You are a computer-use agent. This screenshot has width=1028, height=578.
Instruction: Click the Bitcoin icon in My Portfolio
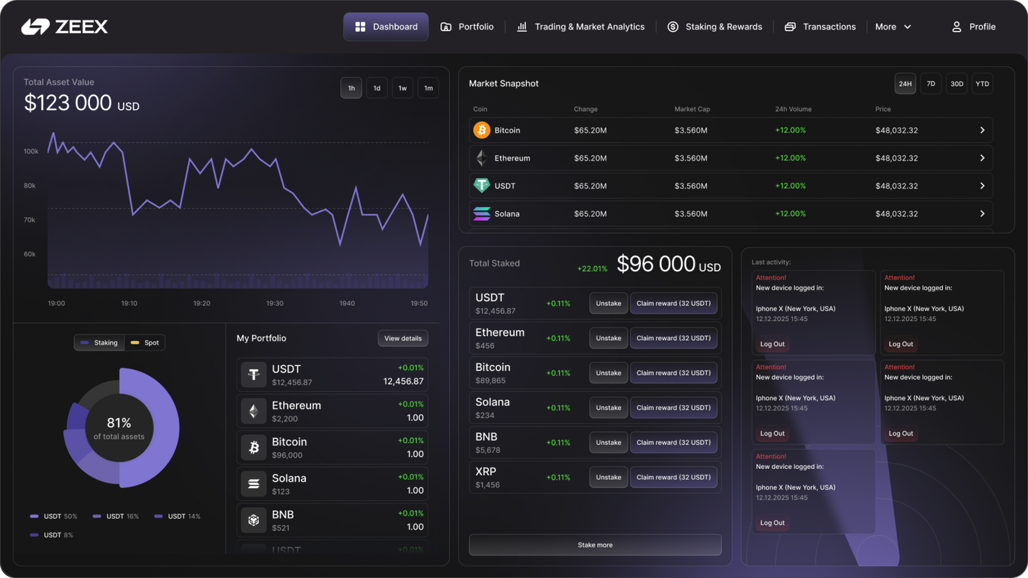(254, 448)
